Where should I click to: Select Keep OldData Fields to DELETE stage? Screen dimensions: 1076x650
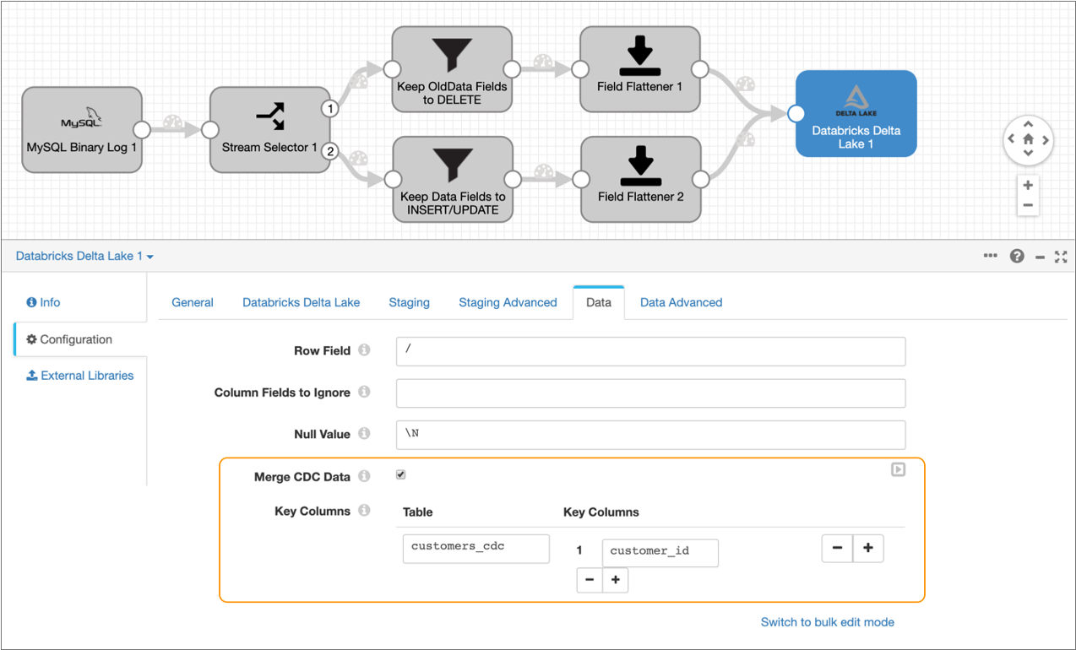452,69
